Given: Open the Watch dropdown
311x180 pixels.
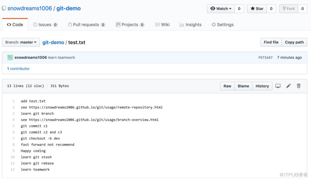Looking at the screenshot, I should 221,8.
